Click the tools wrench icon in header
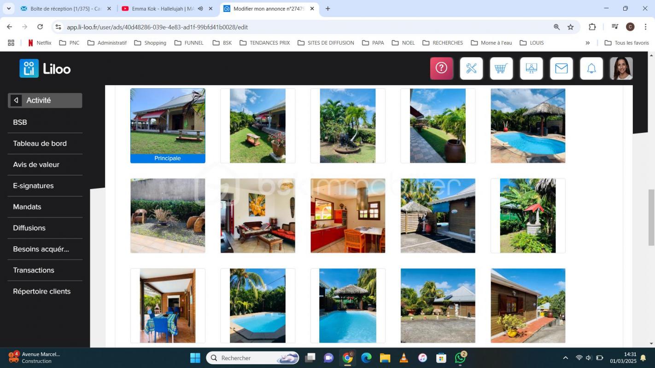Viewport: 655px width, 368px height. pos(471,69)
